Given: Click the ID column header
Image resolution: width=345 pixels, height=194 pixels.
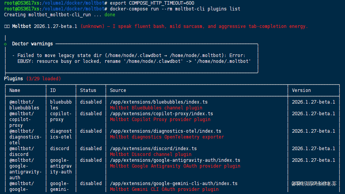Looking at the screenshot, I should [53, 90].
